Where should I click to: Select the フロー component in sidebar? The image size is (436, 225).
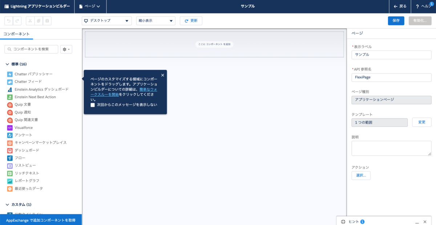[x=22, y=158]
